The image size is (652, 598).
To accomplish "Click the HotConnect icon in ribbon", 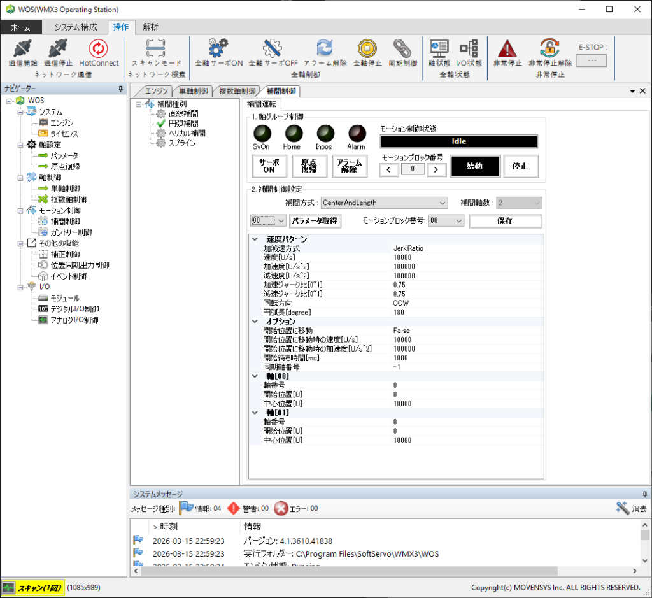I will click(x=99, y=49).
